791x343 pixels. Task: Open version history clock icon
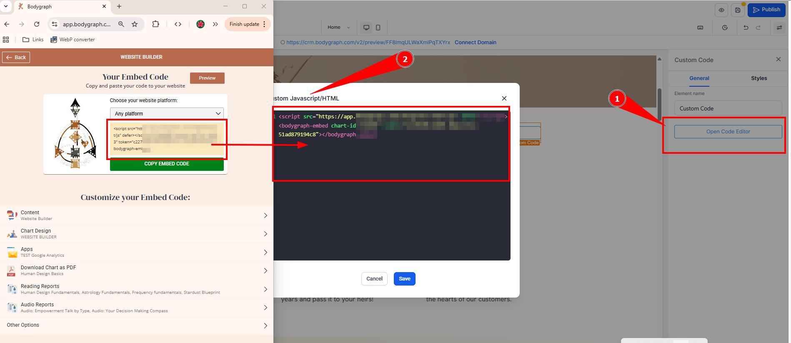pos(725,28)
